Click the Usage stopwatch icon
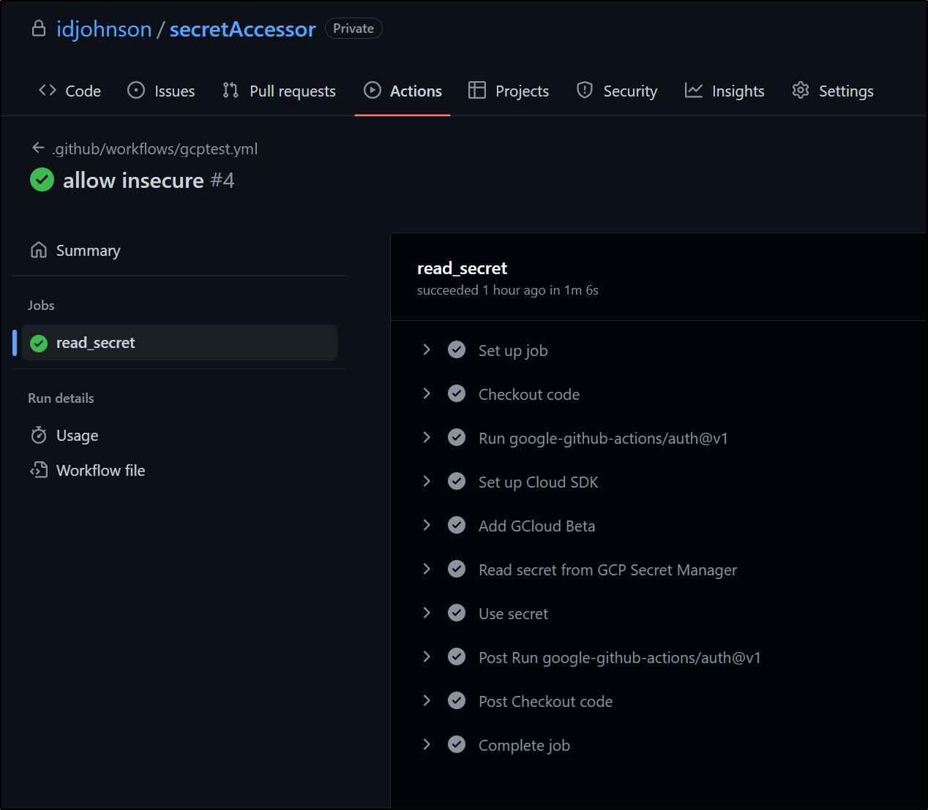 [x=39, y=435]
